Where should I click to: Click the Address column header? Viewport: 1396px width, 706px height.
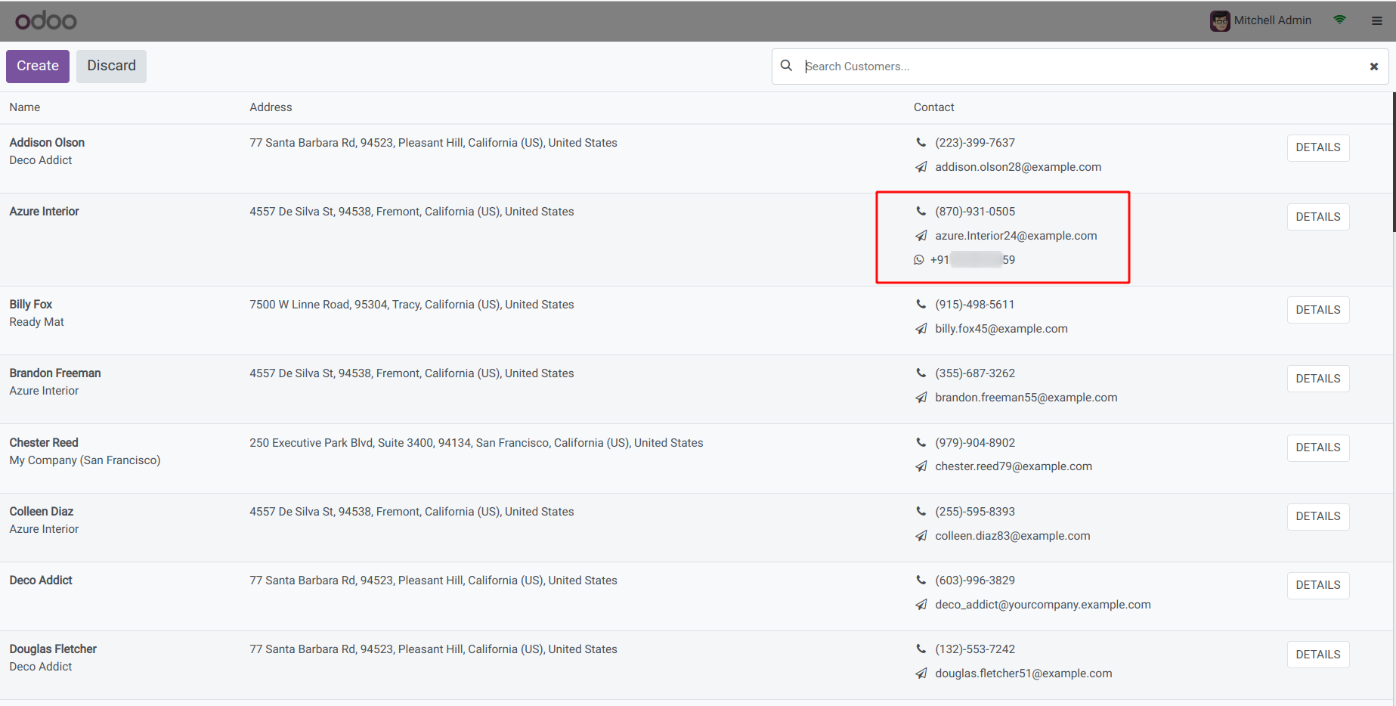coord(271,107)
